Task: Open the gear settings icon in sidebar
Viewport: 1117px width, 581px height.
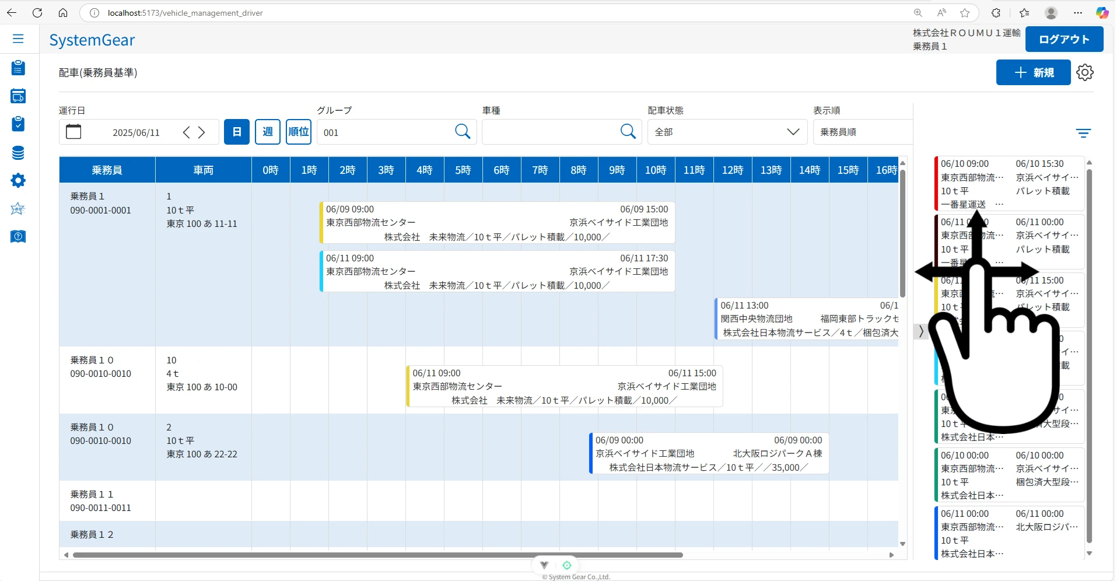Action: [18, 181]
